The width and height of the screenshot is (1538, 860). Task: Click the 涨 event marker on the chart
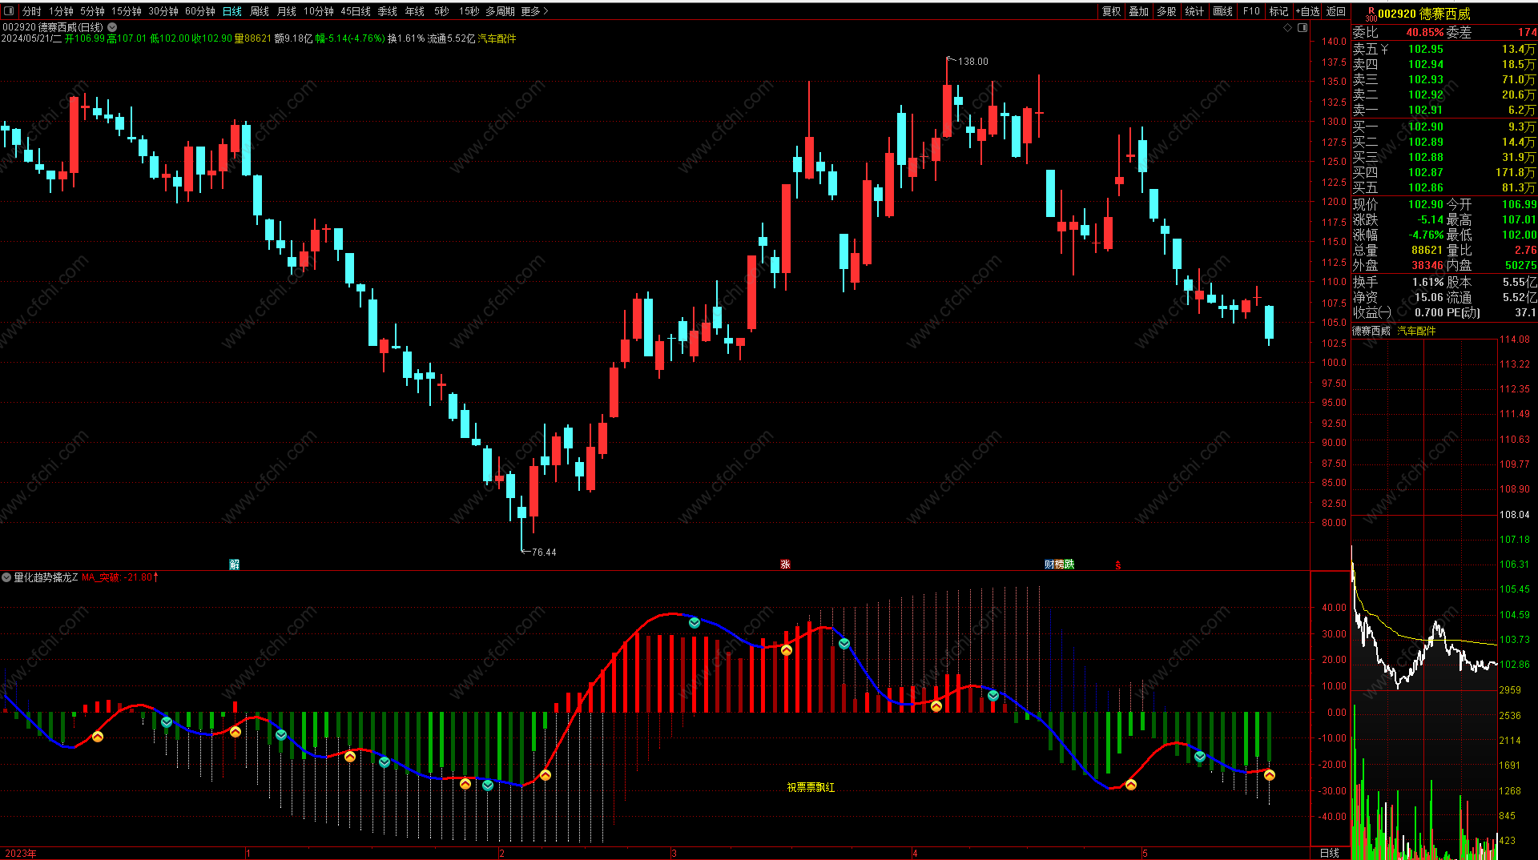[x=785, y=565]
